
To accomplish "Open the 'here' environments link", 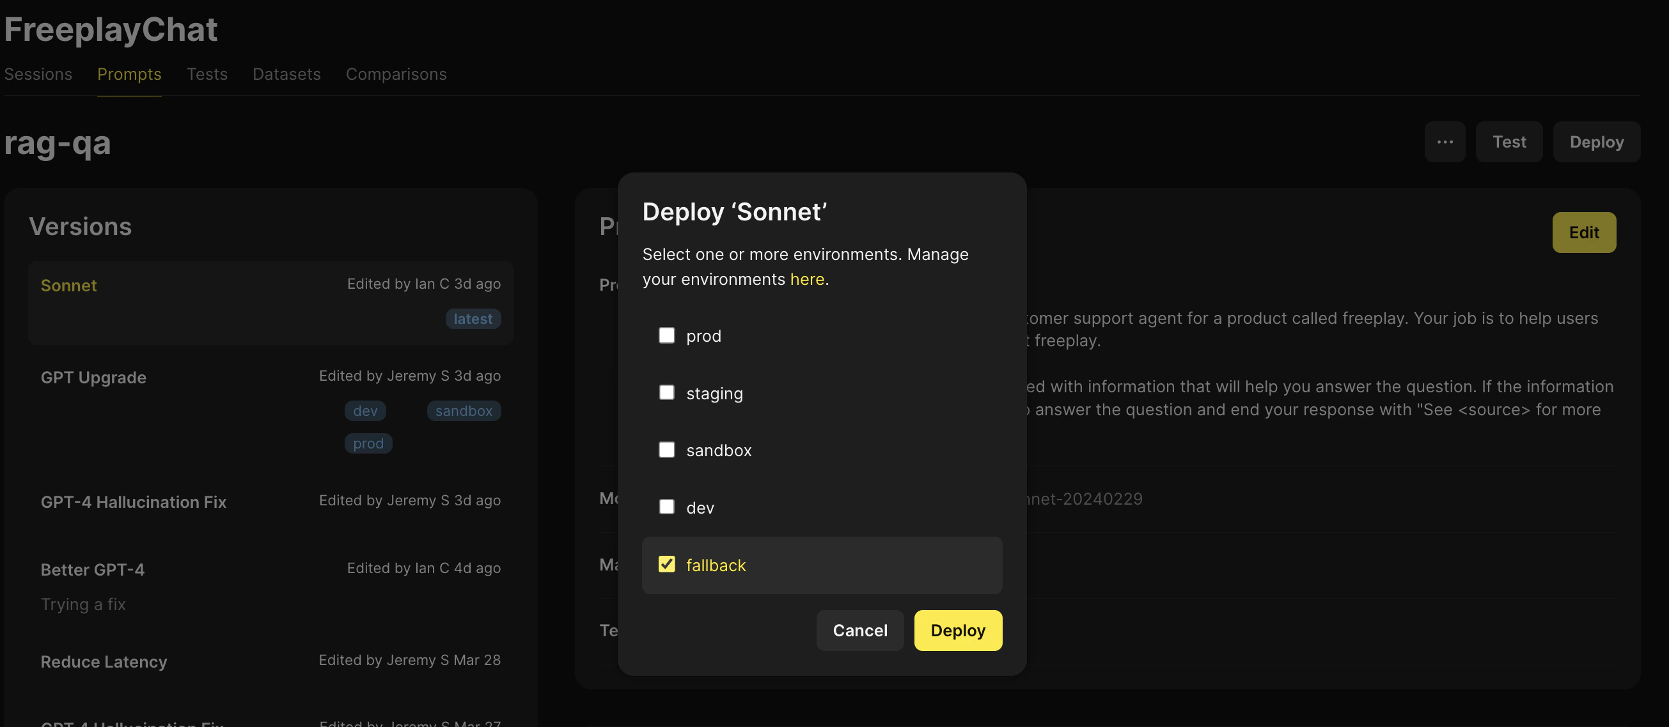I will click(806, 279).
